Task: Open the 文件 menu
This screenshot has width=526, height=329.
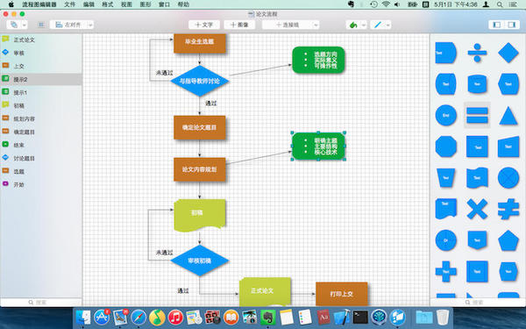Action: point(69,4)
